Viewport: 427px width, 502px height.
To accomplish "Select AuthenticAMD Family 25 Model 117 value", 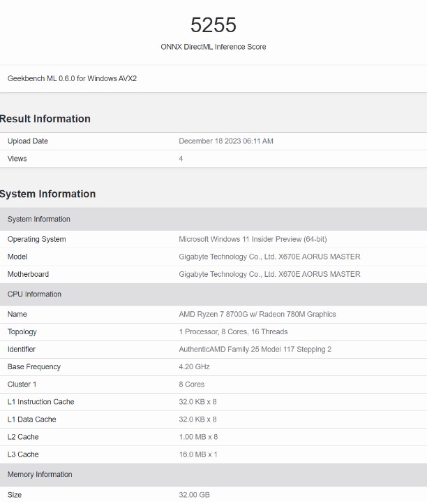I will (x=255, y=350).
